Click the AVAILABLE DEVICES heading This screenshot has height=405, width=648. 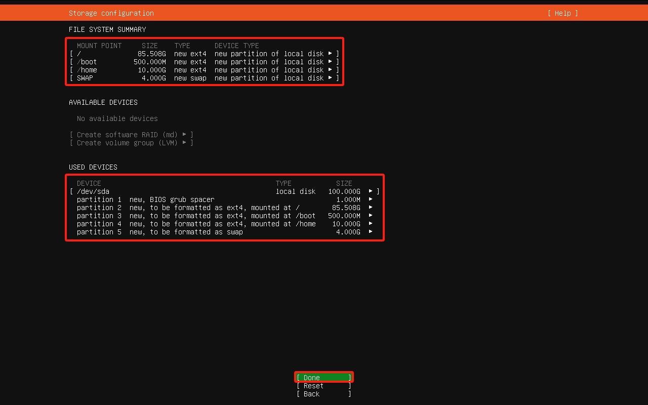[103, 102]
